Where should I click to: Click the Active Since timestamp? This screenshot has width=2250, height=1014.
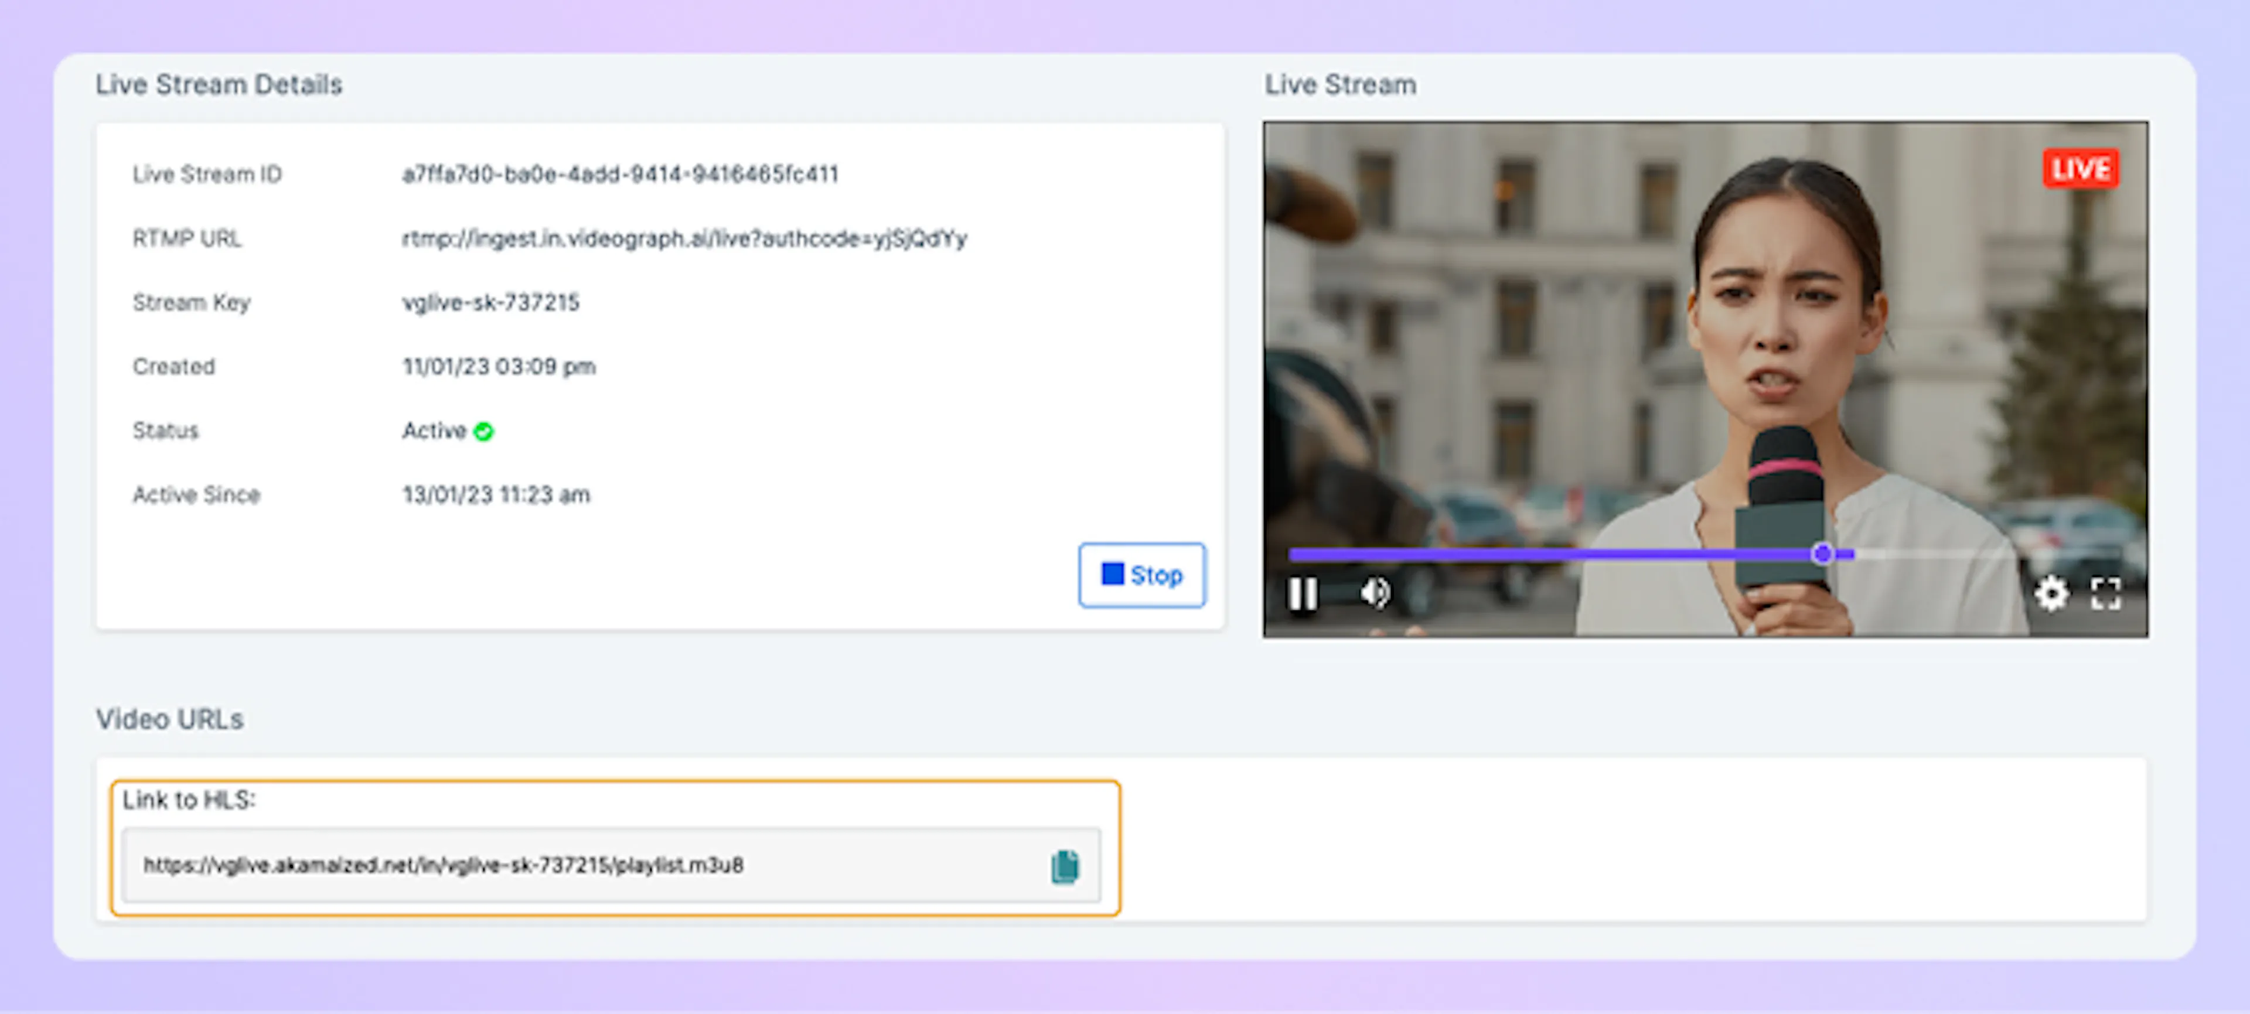[495, 495]
